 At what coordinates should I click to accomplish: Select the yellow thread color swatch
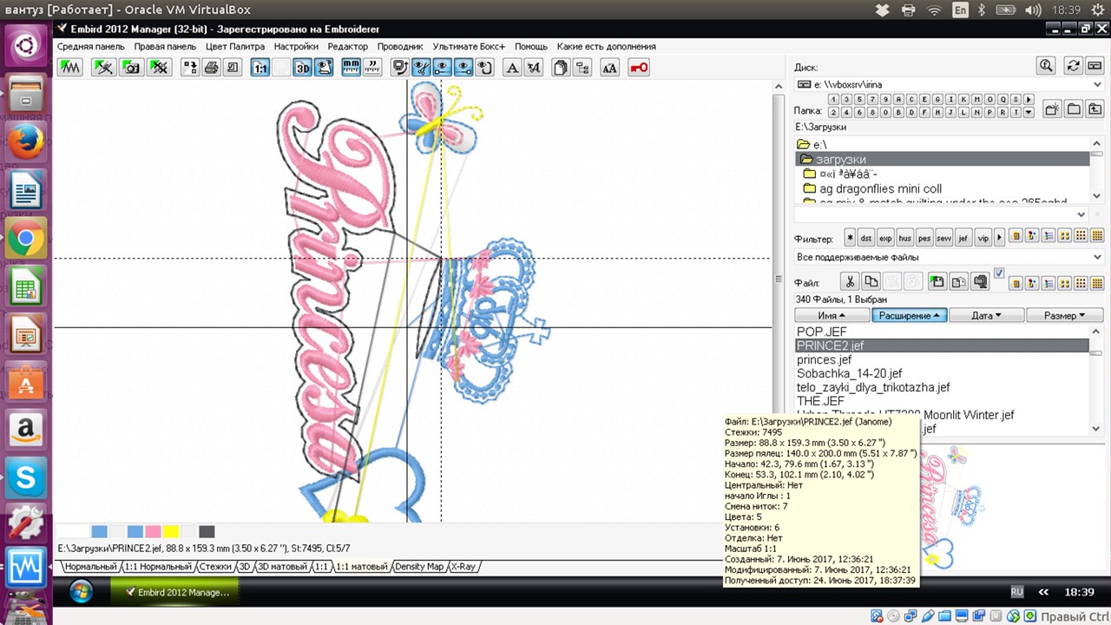[x=171, y=531]
